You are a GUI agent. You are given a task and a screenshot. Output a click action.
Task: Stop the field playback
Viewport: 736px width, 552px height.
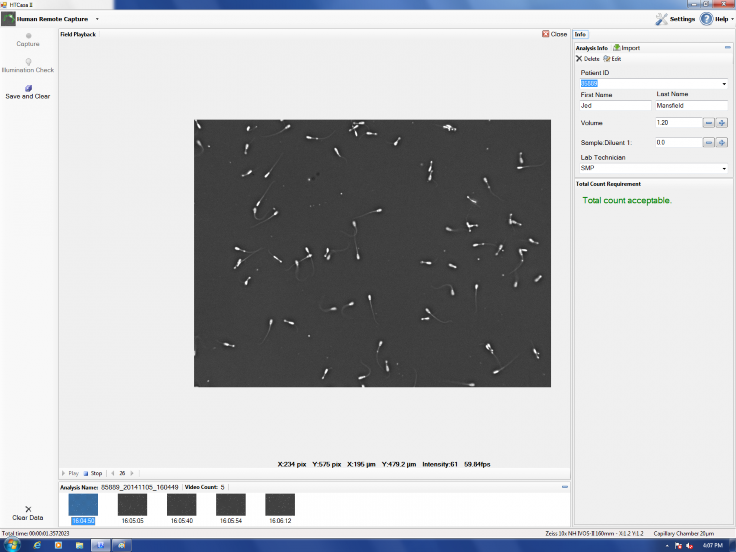93,473
